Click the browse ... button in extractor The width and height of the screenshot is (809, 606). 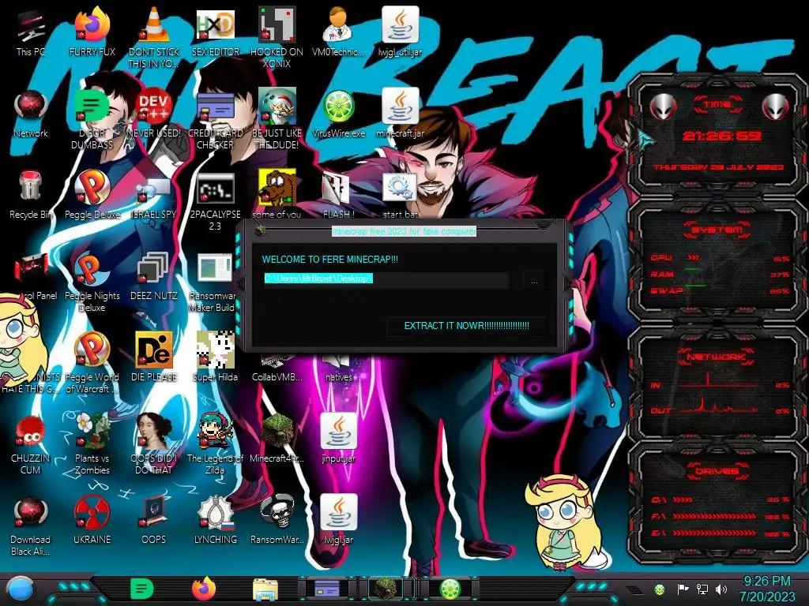tap(535, 282)
